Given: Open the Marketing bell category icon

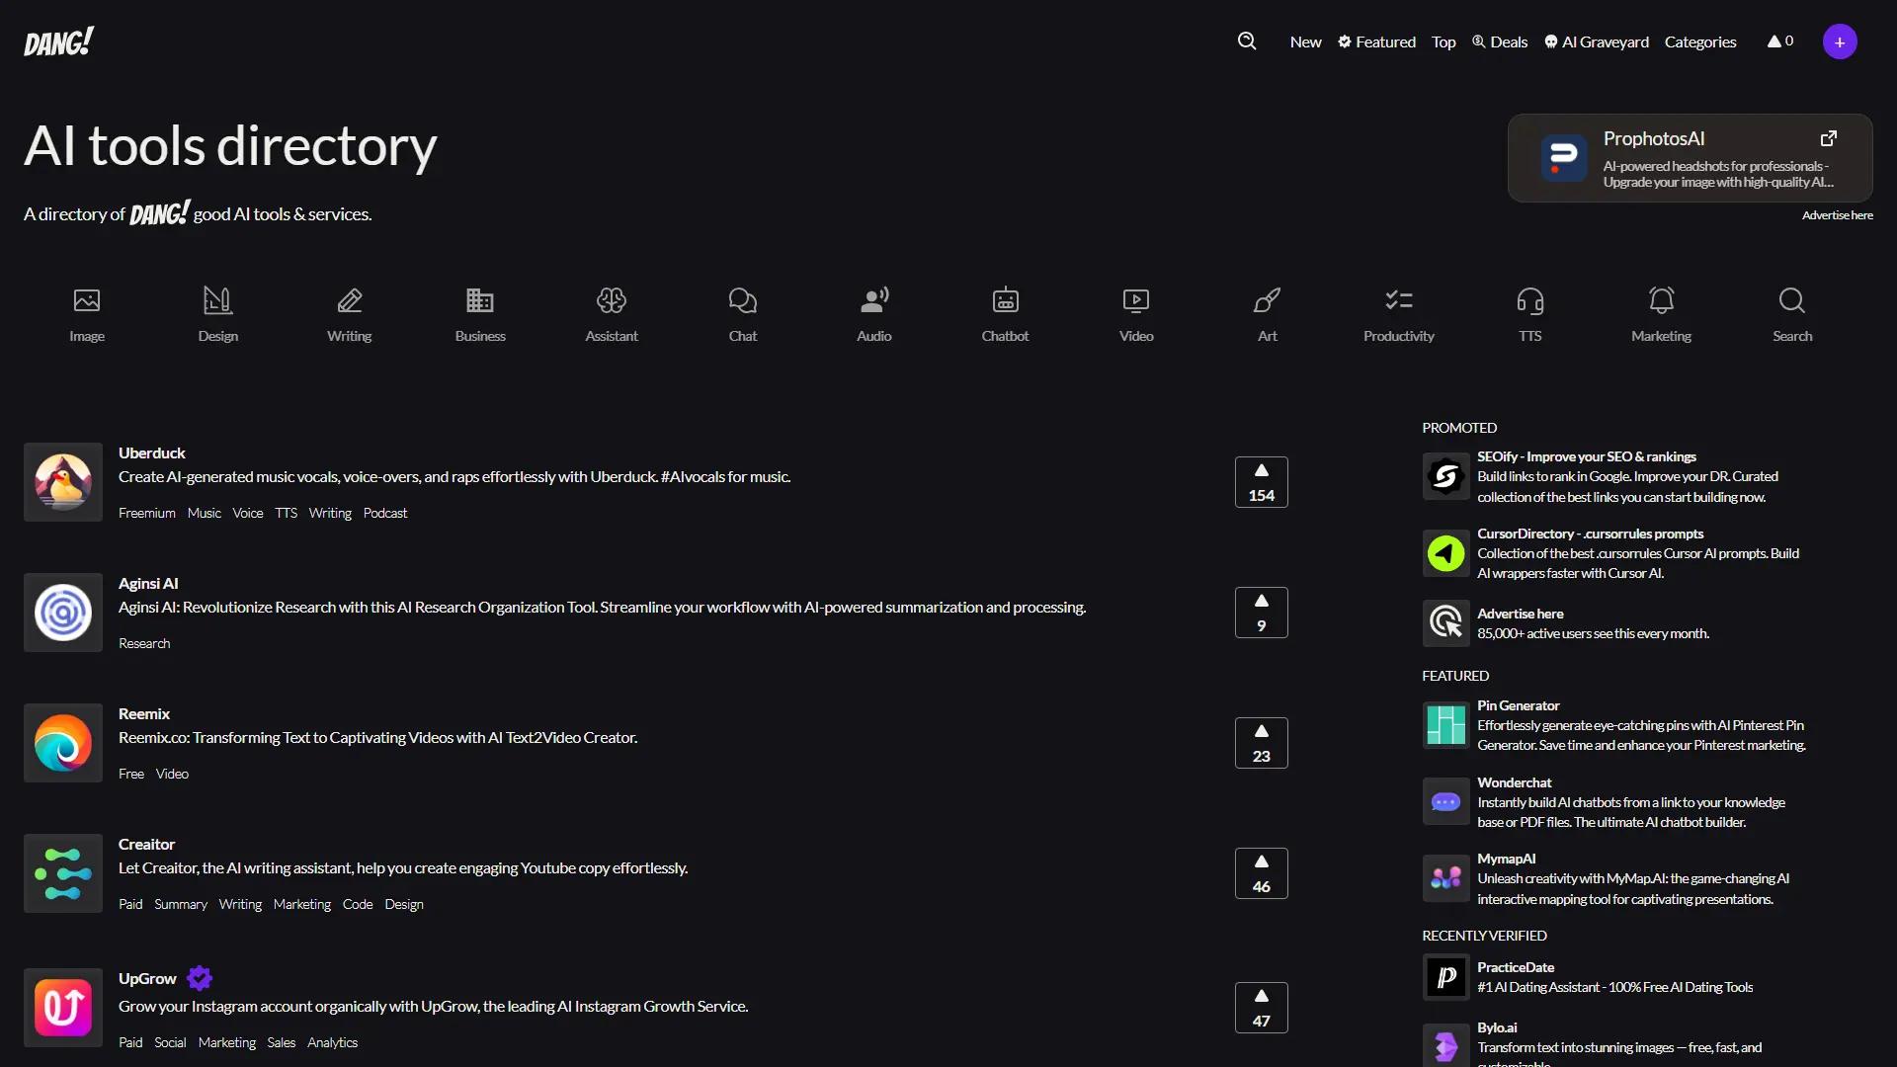Looking at the screenshot, I should (x=1661, y=300).
